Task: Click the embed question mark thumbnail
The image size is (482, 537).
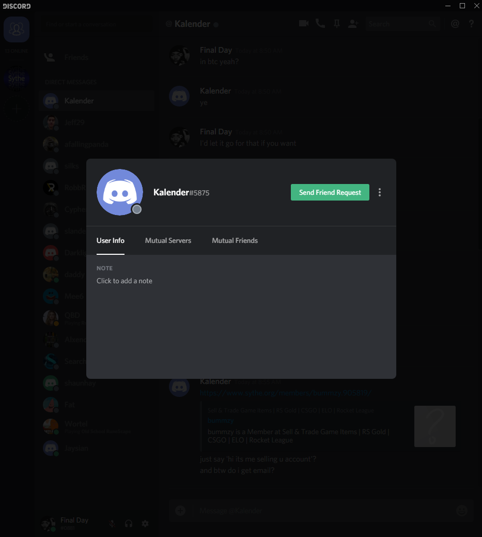Action: pyautogui.click(x=435, y=426)
